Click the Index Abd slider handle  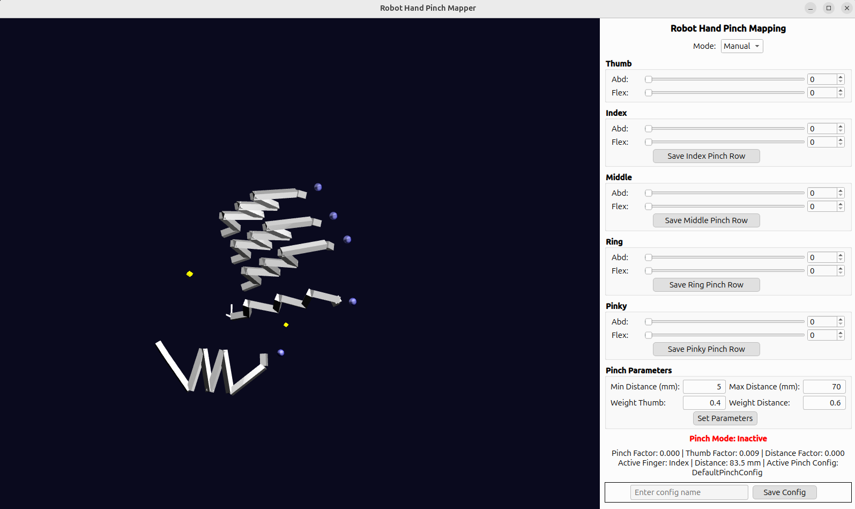649,129
